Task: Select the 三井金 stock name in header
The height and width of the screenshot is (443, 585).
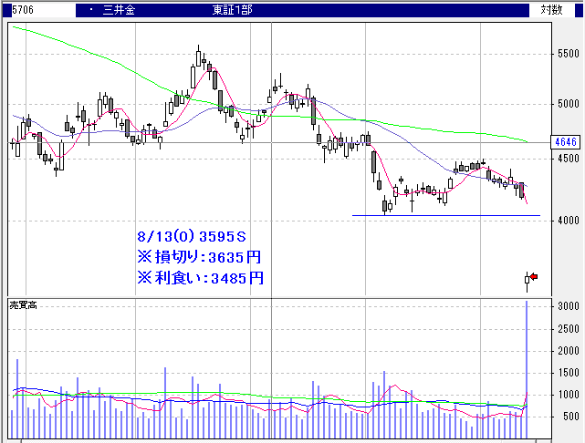Action: pos(119,10)
